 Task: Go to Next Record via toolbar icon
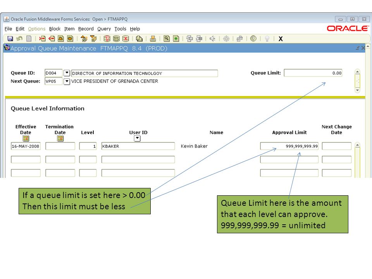pos(70,38)
